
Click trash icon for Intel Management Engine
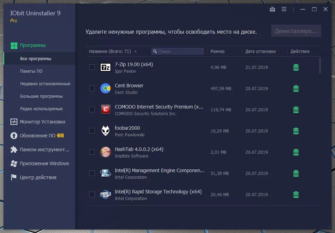tap(296, 173)
